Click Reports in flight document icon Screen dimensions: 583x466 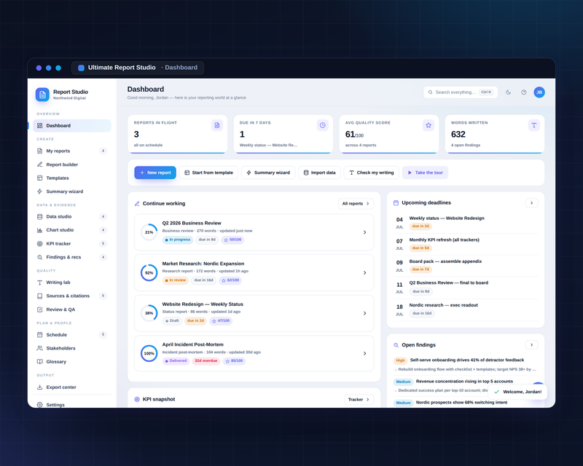click(x=216, y=125)
